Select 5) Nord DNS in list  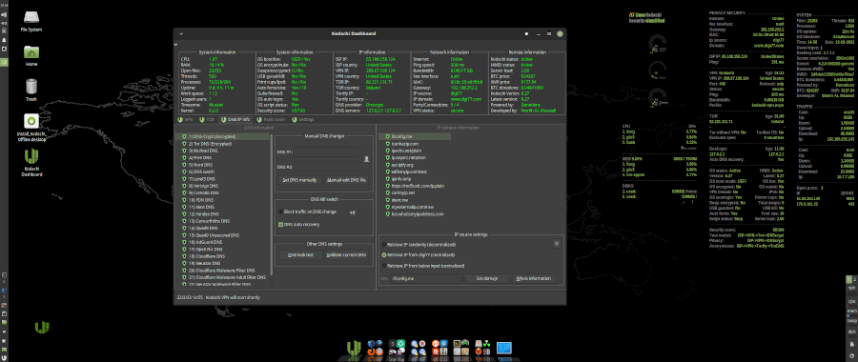pyautogui.click(x=202, y=165)
